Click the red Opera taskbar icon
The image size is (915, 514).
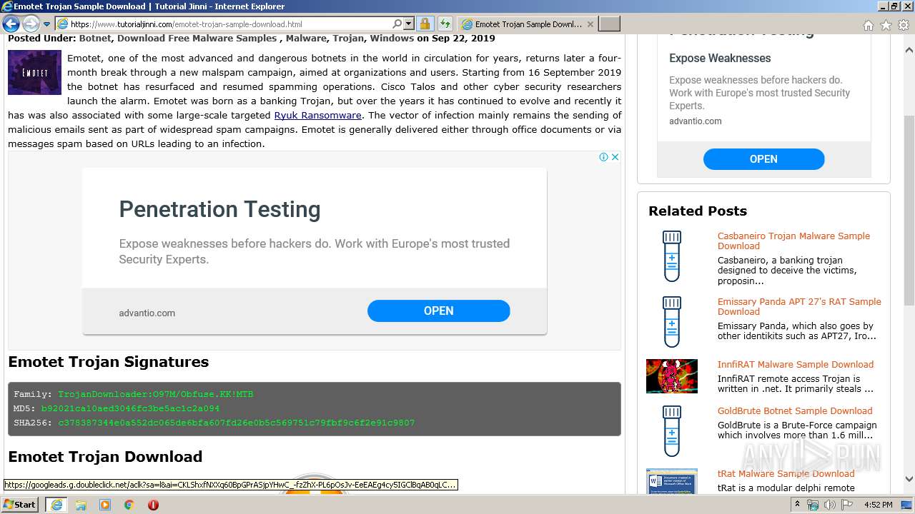tap(153, 504)
